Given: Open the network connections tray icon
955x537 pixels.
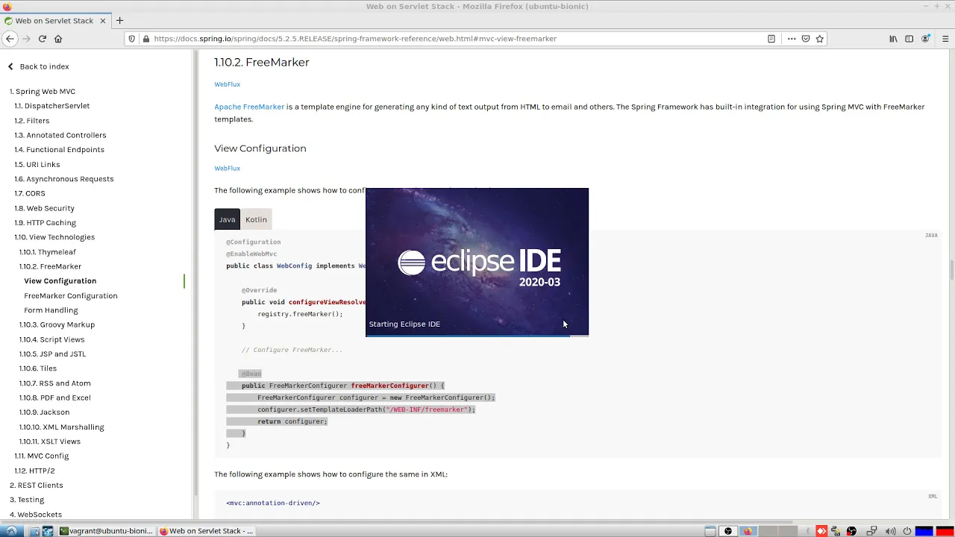Looking at the screenshot, I should (872, 531).
